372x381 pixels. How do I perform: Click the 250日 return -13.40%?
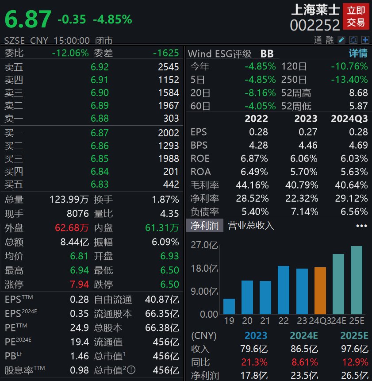point(349,80)
